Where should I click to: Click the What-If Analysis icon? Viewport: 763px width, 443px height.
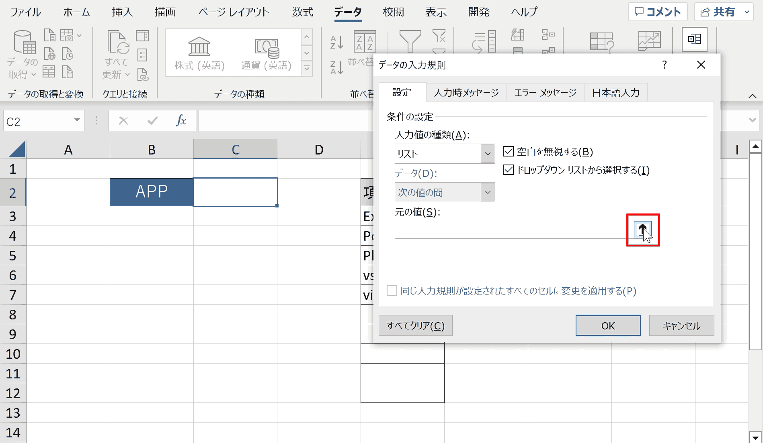(602, 42)
